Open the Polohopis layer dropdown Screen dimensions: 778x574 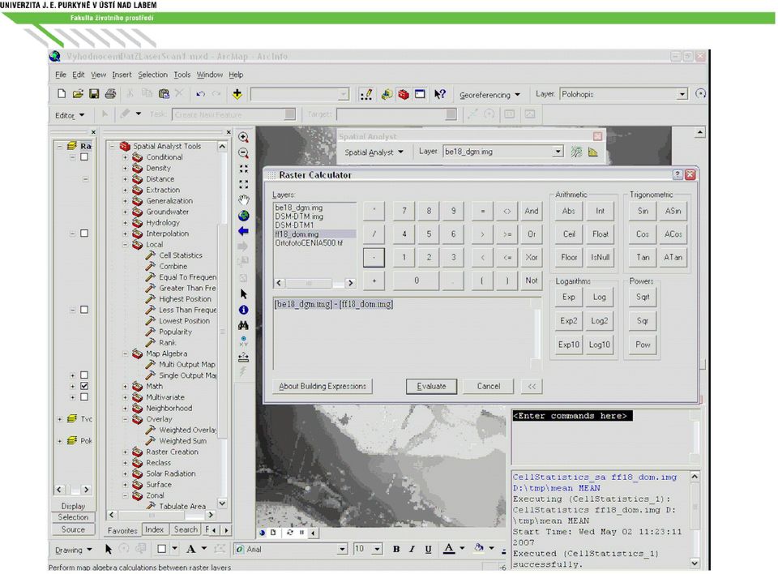(682, 94)
